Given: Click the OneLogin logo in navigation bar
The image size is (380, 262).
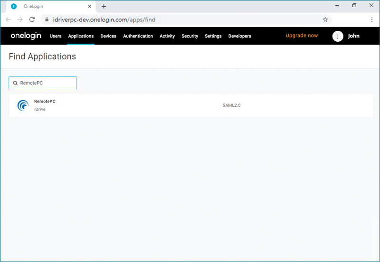Looking at the screenshot, I should [x=26, y=36].
